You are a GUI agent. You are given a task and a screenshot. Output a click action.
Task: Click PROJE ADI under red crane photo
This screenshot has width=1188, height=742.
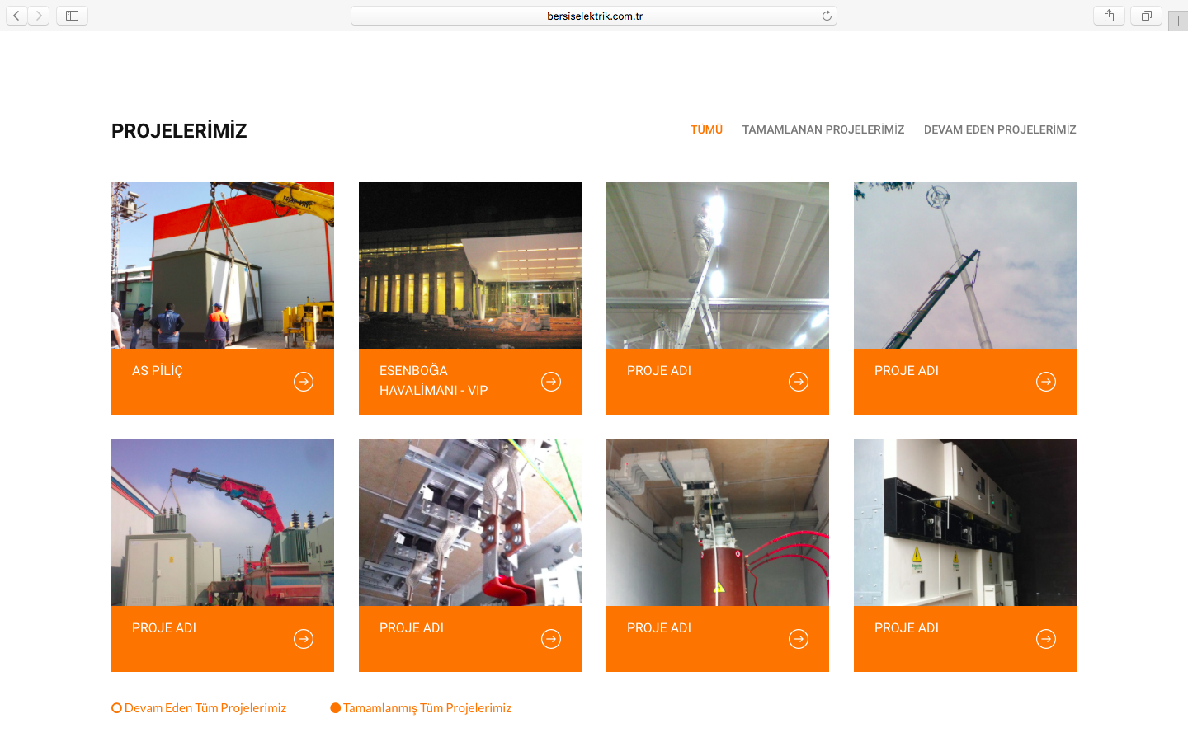coord(164,628)
